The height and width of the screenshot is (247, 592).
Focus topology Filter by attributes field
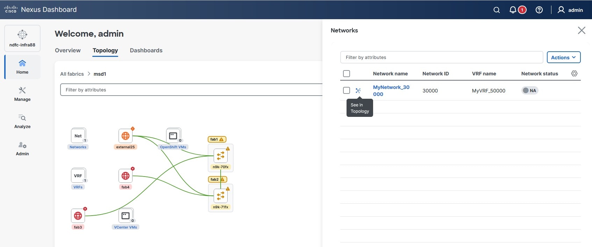point(191,90)
